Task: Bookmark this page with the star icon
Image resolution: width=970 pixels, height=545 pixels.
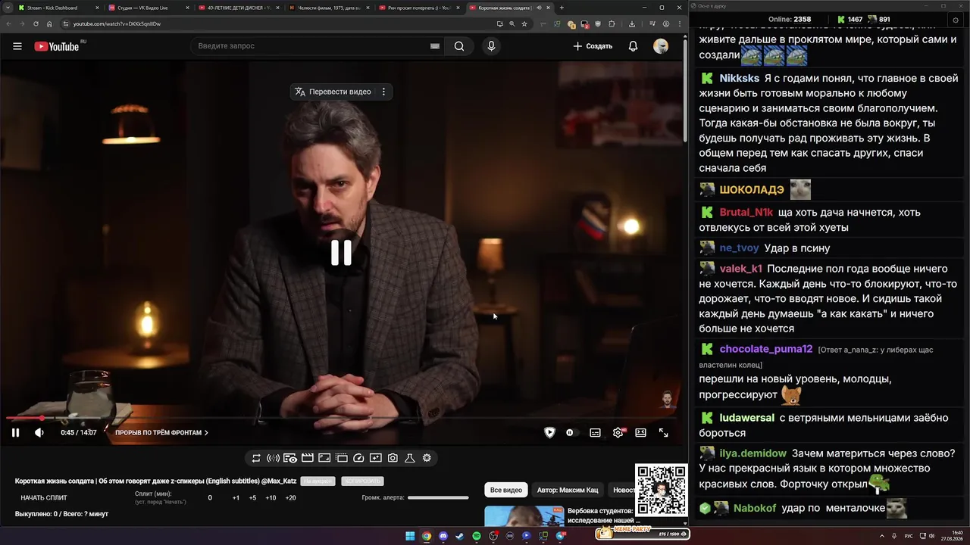Action: [524, 23]
